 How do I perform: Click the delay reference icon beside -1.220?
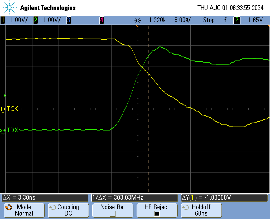coord(138,20)
